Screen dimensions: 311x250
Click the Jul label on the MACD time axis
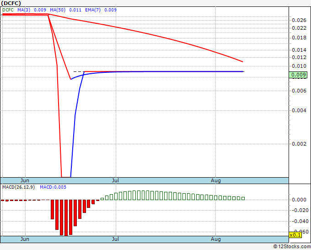click(x=115, y=239)
